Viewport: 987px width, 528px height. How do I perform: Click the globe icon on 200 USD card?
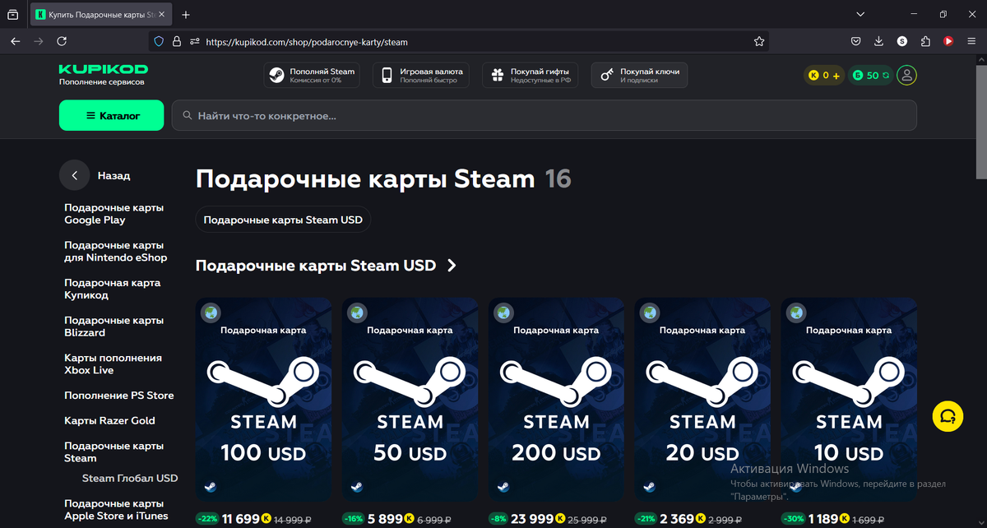click(503, 313)
